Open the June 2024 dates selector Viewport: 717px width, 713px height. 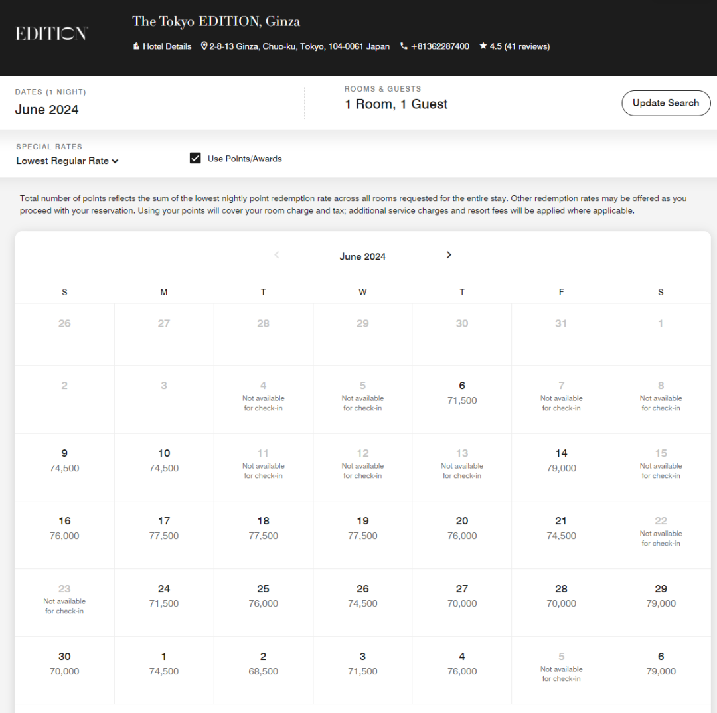46,110
